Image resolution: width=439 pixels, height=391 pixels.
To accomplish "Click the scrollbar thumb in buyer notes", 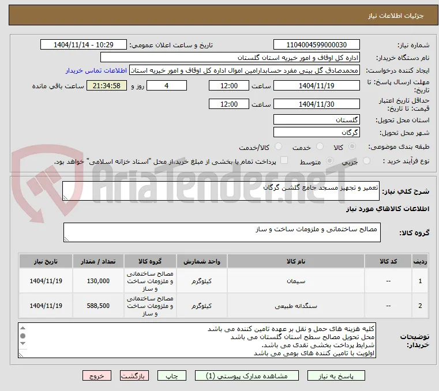I will point(23,336).
